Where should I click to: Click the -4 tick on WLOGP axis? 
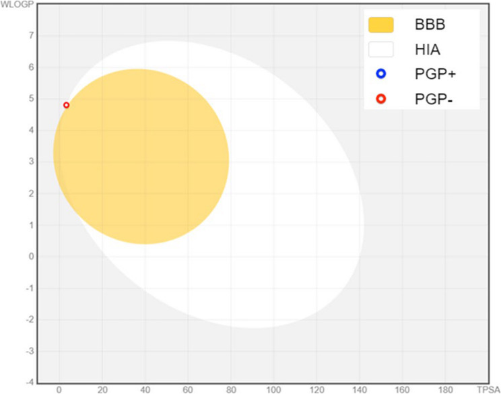click(30, 382)
